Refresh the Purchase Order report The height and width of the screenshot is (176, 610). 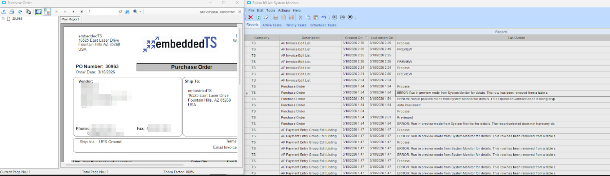(20, 12)
